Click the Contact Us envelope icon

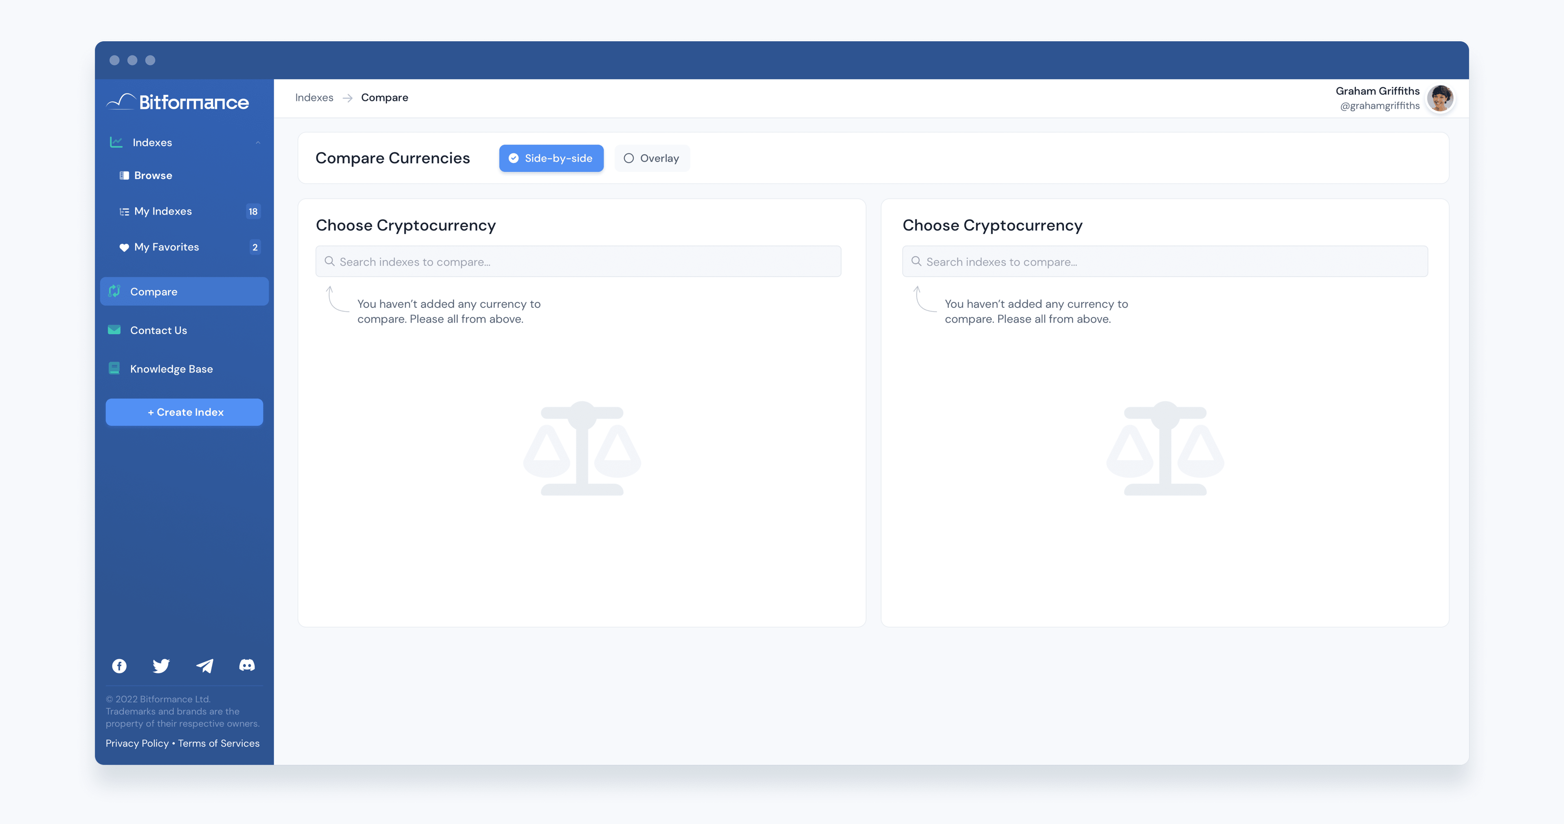[114, 329]
